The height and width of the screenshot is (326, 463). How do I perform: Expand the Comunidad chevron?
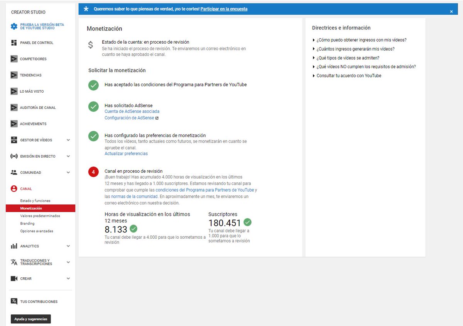click(x=68, y=173)
